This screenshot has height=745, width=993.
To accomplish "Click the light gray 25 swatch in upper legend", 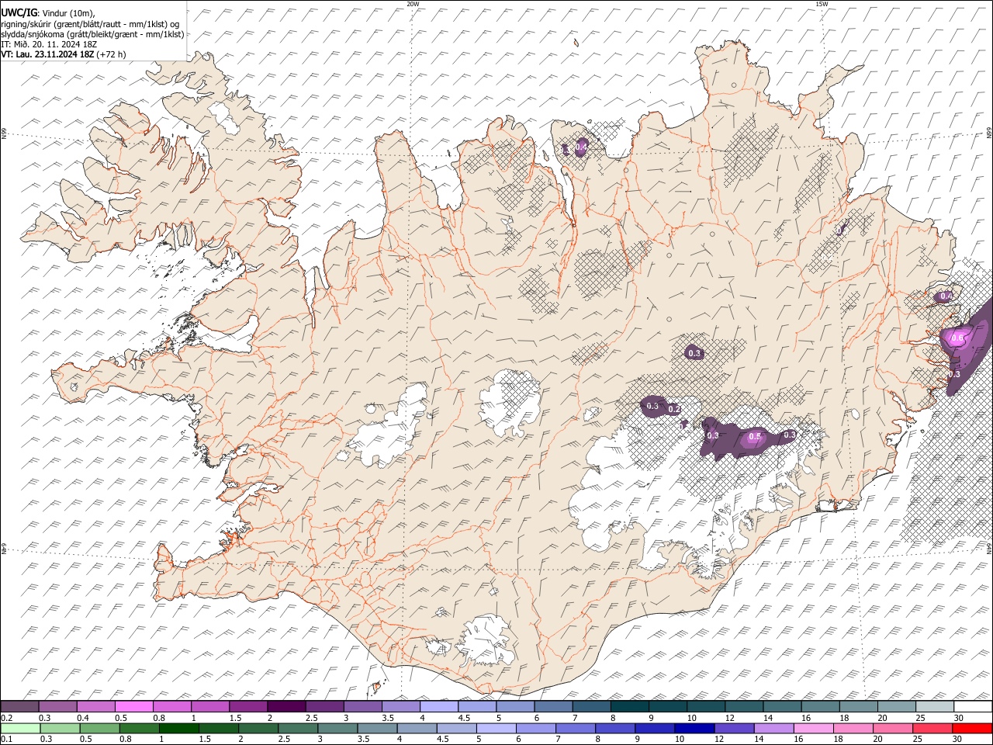I will (934, 707).
